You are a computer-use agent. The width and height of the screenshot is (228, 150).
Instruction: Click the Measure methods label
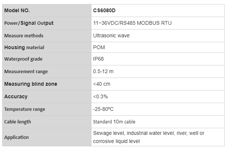point(24,35)
